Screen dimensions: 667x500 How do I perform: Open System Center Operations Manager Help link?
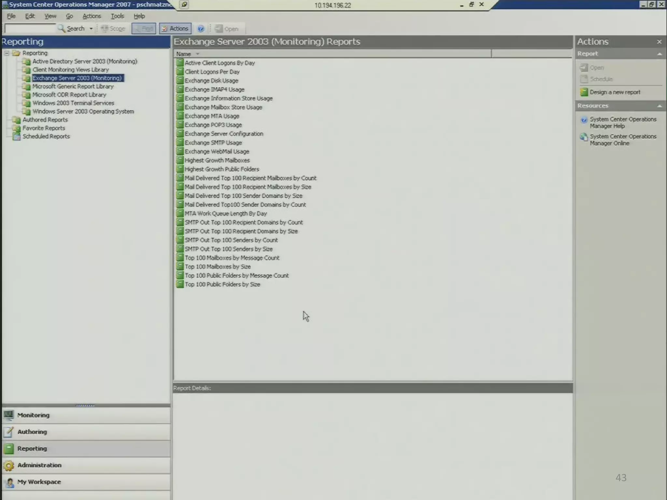point(622,123)
